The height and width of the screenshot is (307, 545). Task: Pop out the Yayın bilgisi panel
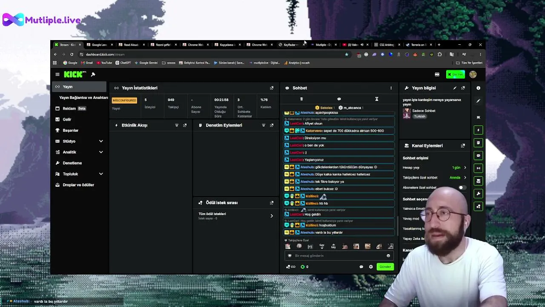point(463,88)
